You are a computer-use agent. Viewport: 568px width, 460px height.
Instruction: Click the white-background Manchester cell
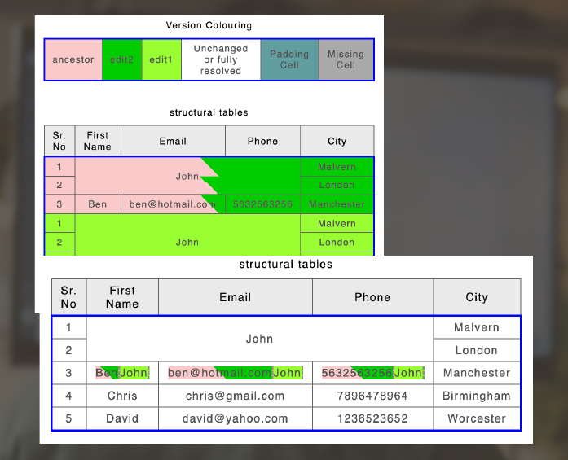pyautogui.click(x=477, y=373)
